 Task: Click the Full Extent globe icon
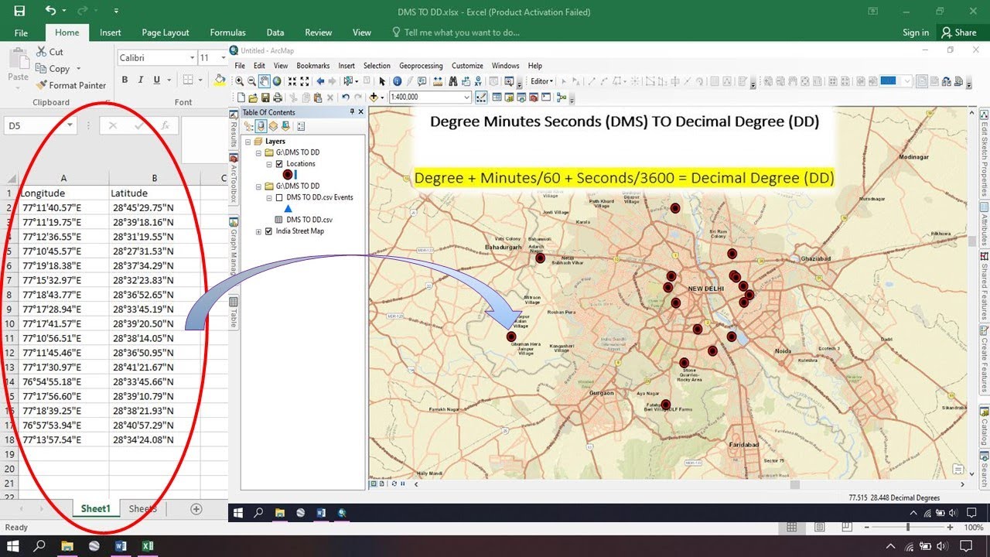(276, 81)
